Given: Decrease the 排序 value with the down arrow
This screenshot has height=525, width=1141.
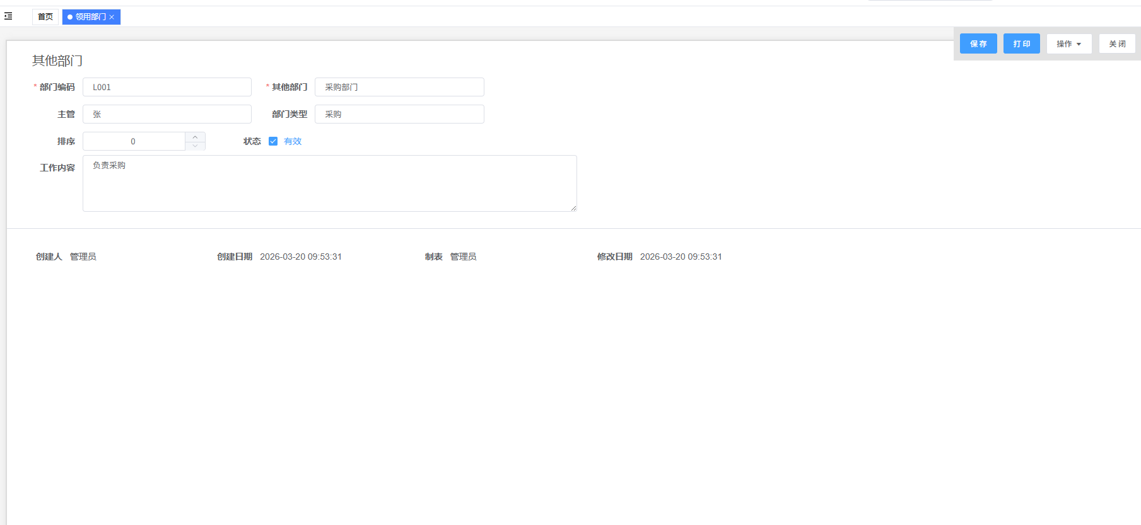Looking at the screenshot, I should pyautogui.click(x=196, y=146).
